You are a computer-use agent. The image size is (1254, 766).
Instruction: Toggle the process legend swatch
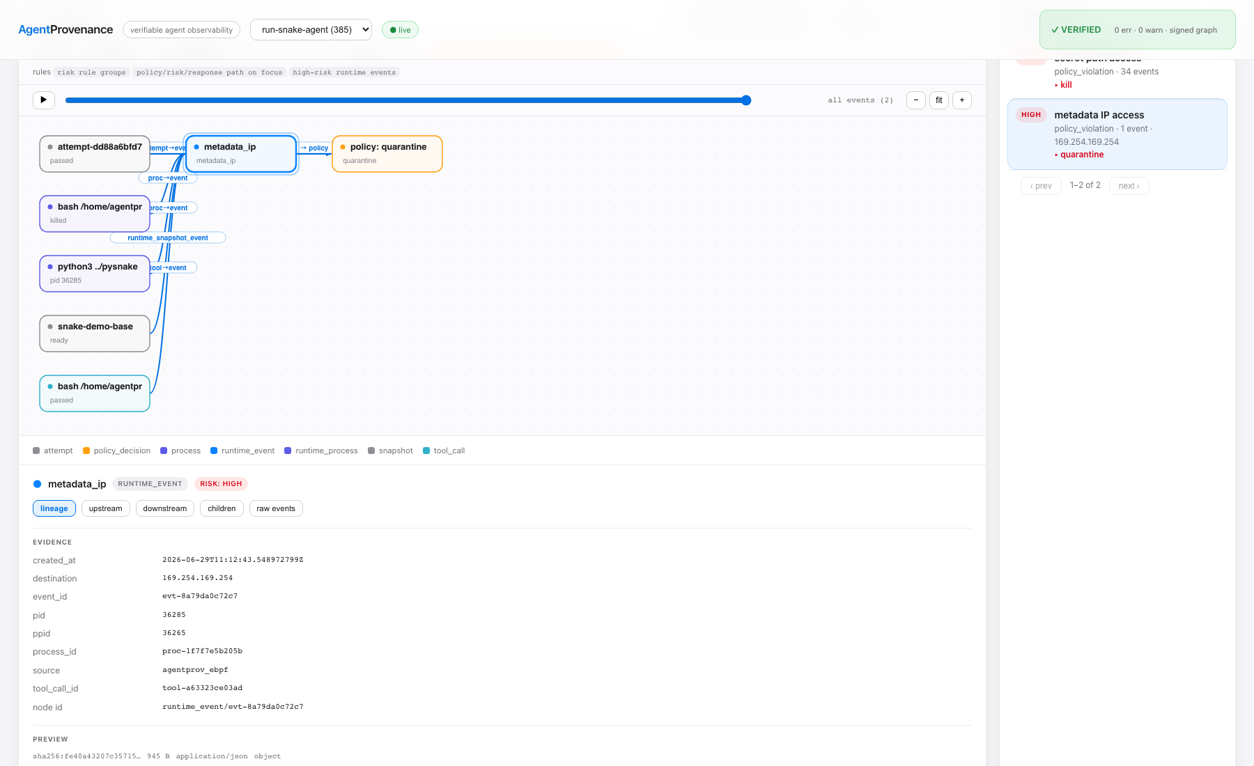pos(164,451)
